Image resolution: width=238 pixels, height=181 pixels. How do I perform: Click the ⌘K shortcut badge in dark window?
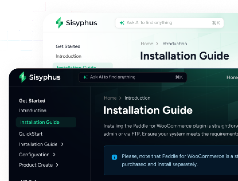point(179,77)
